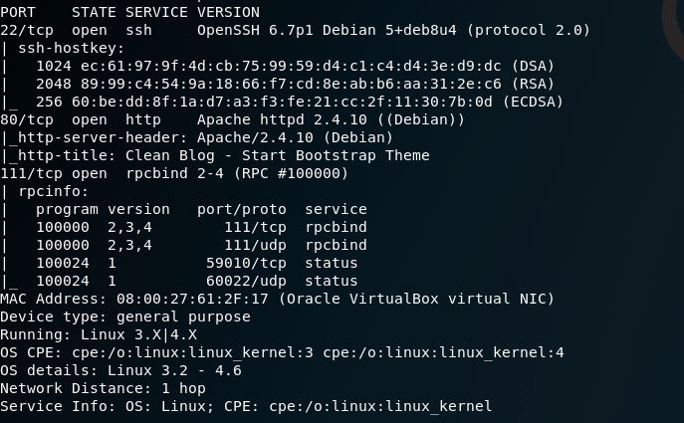Click the Device type general purpose line
684x423 pixels.
[x=125, y=317]
